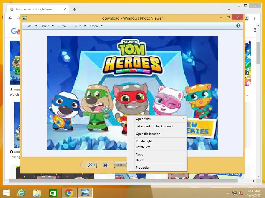
Task: Go to previous image button
Action: tap(120, 165)
